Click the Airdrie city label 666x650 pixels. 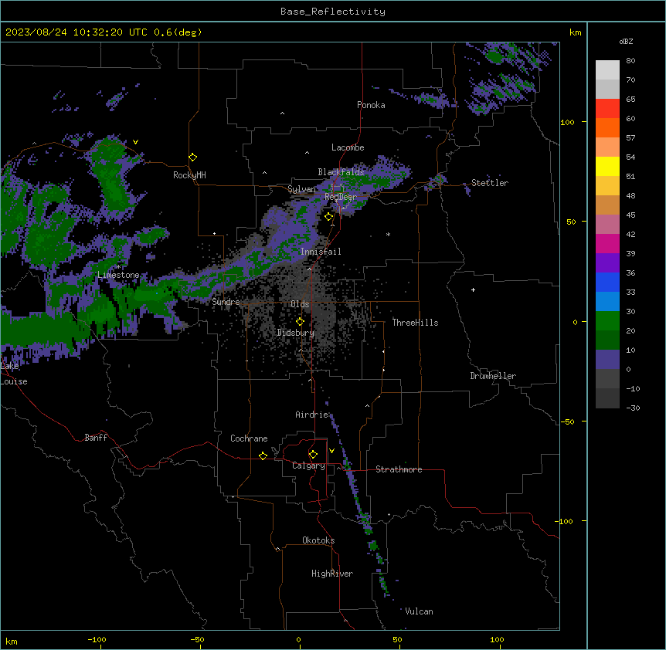pyautogui.click(x=312, y=415)
